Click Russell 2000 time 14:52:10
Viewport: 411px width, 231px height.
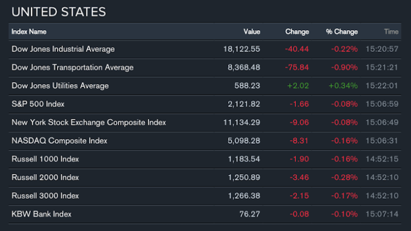[x=382, y=177]
